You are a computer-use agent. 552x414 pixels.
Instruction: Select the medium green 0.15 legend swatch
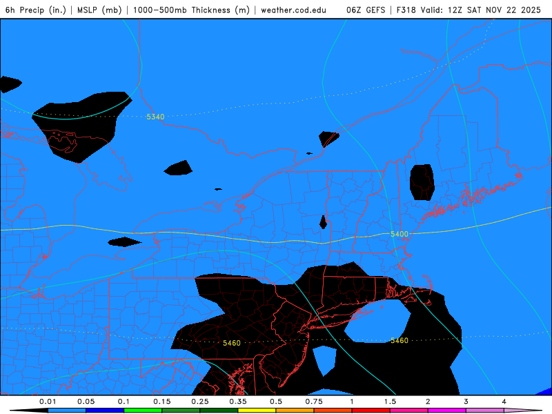(181, 411)
